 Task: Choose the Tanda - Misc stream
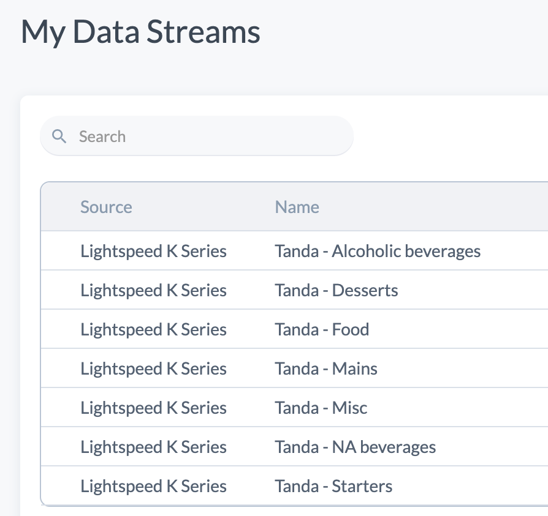click(x=321, y=408)
